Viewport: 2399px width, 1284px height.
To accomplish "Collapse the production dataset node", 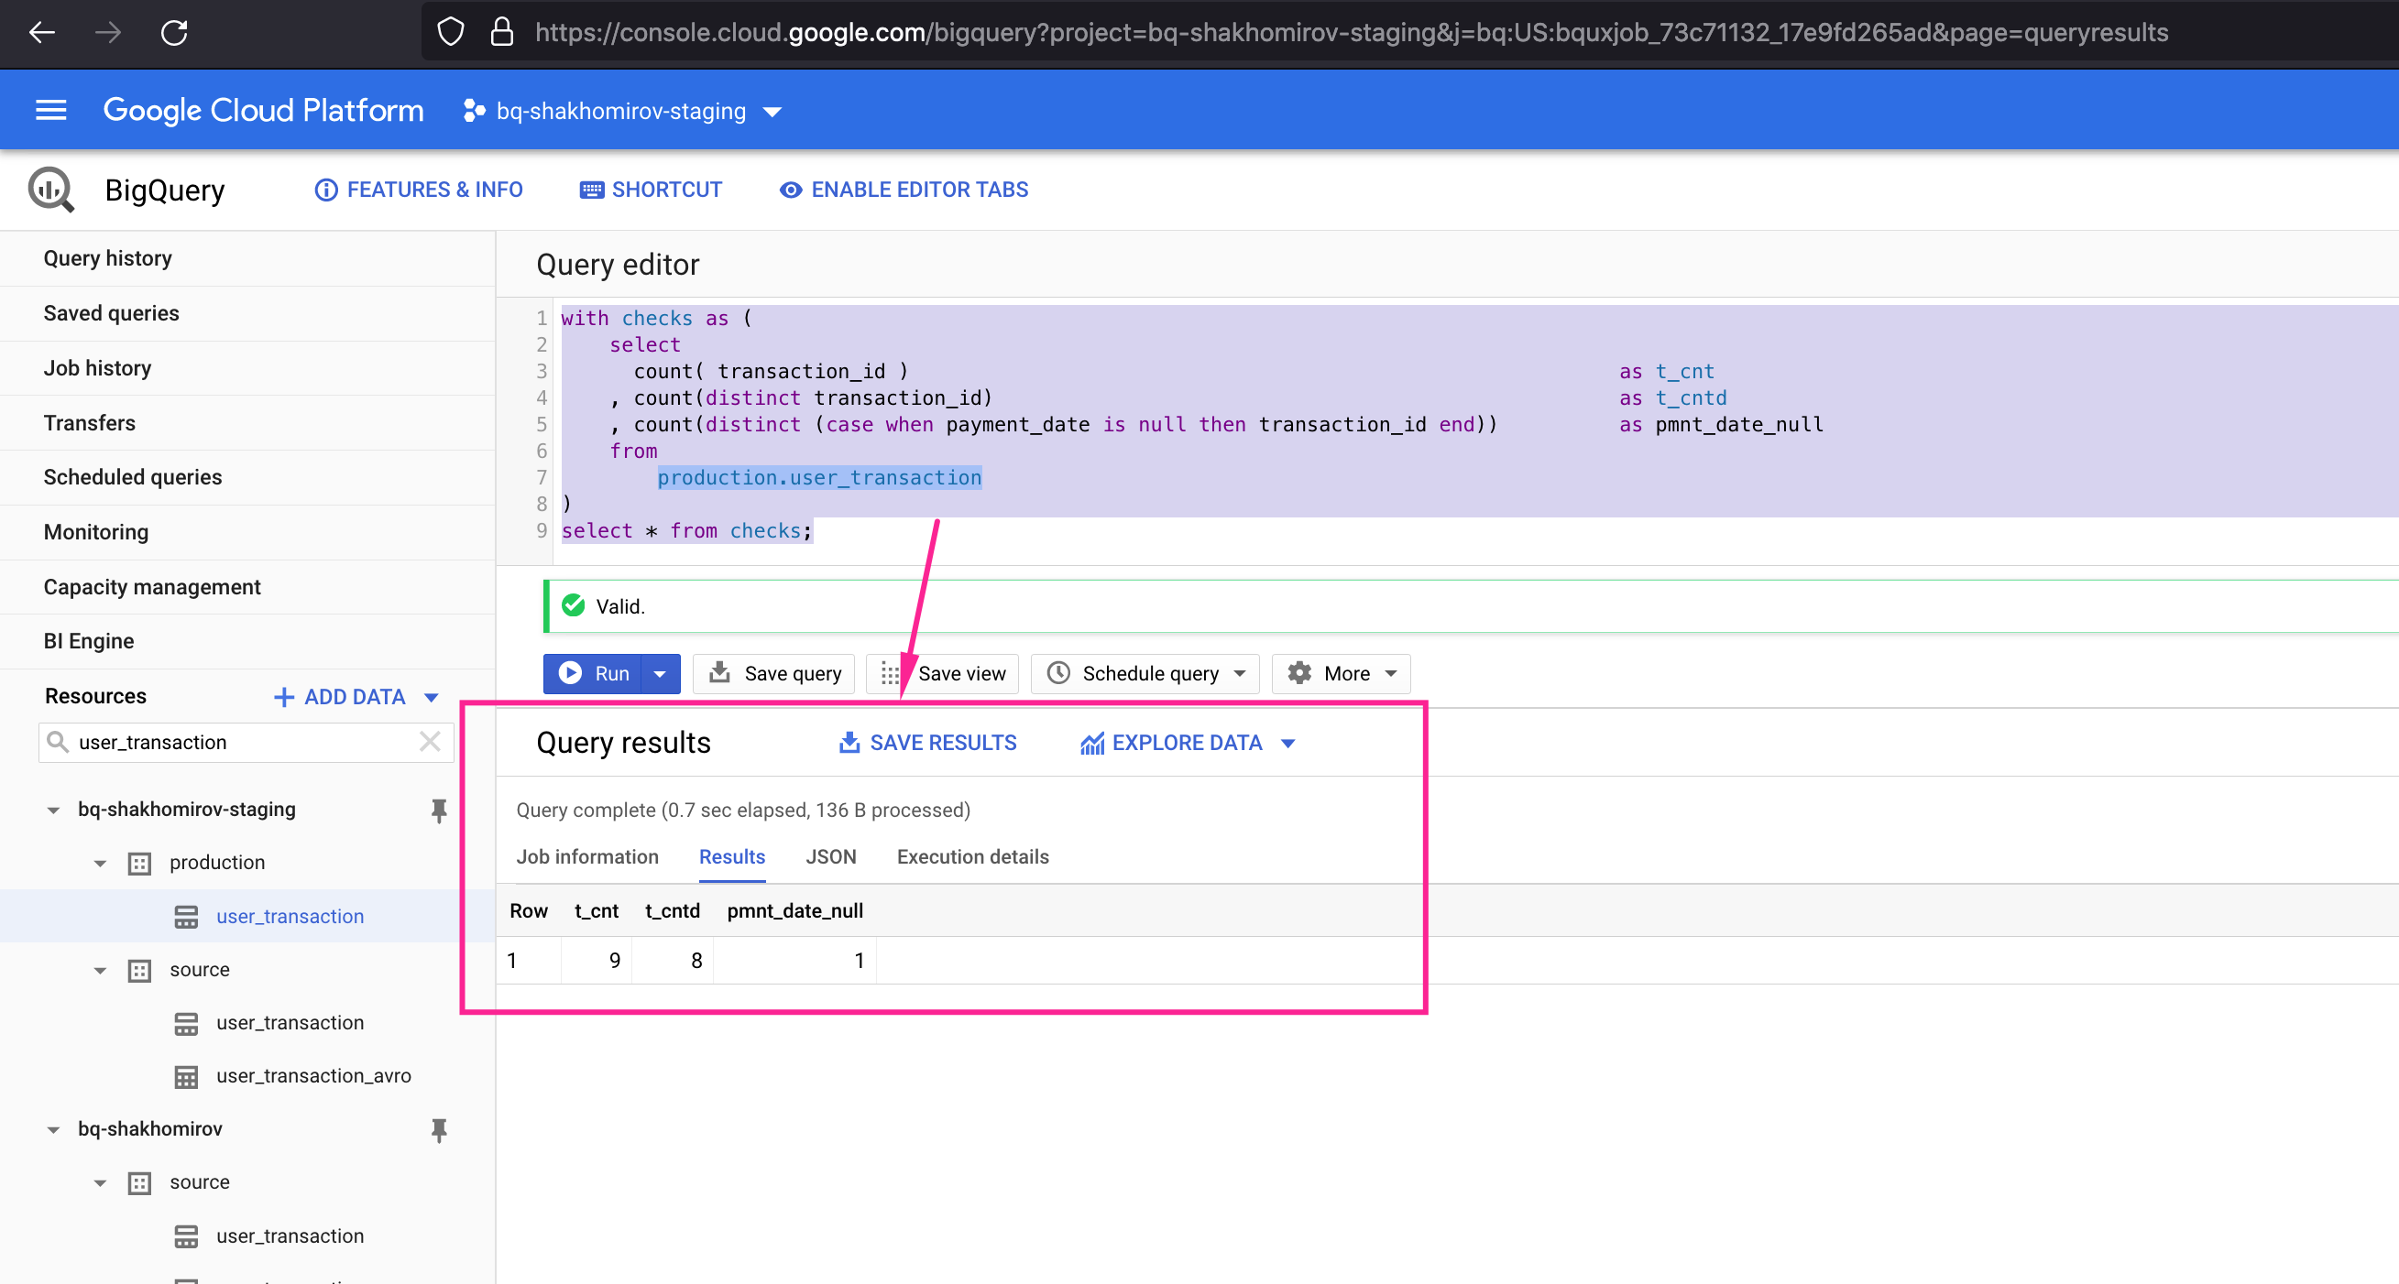I will 101,864.
